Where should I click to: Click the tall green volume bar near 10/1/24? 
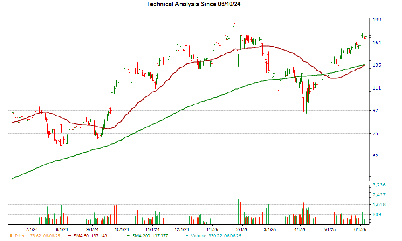111,210
